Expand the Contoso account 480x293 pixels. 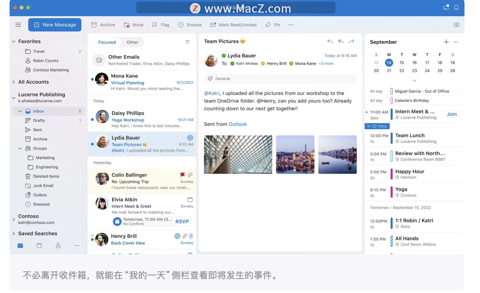(x=13, y=219)
